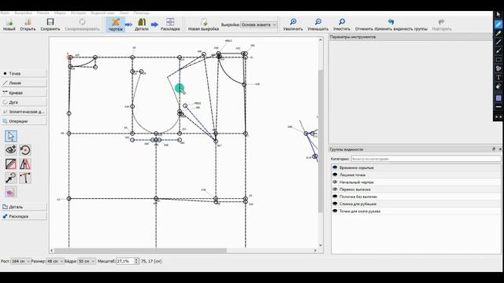
Task: Switch to Чертеж drawing mode
Action: (x=116, y=24)
